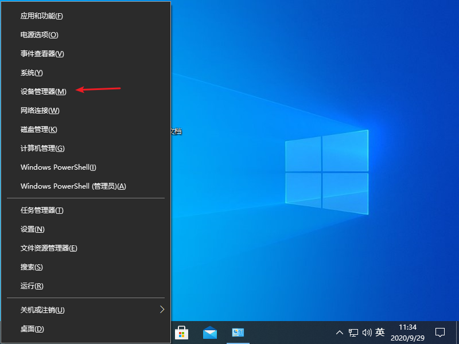Open 文件资源管理器

pos(49,248)
